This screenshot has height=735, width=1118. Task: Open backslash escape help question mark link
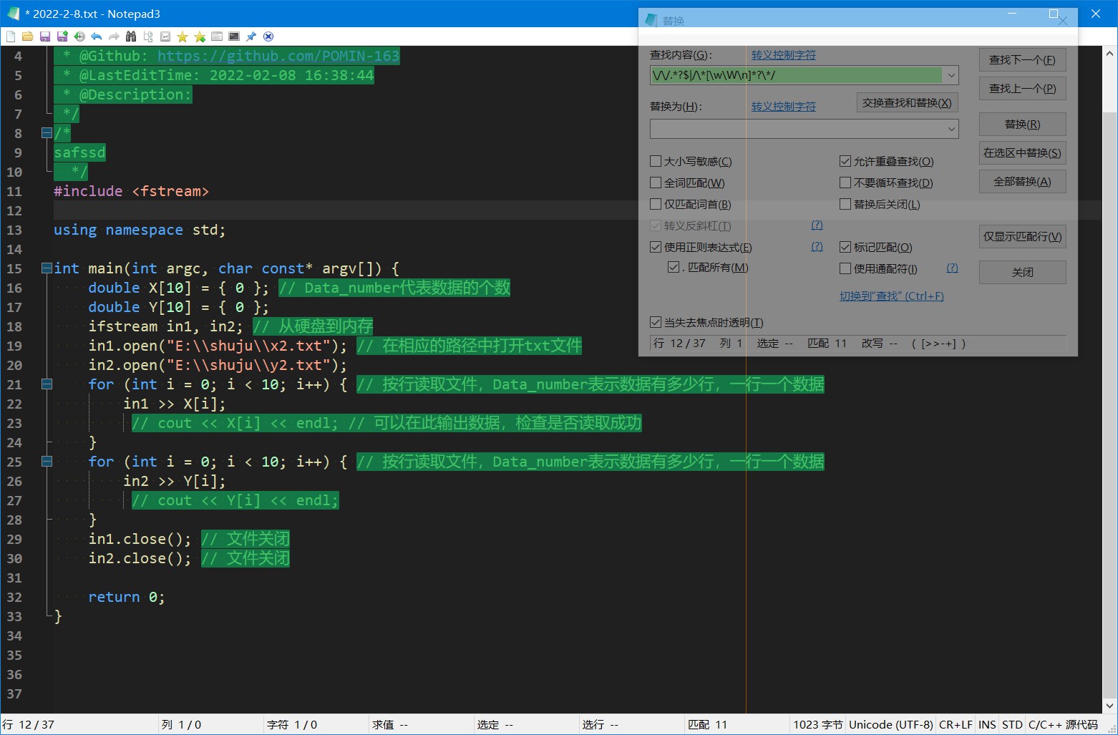pos(817,225)
